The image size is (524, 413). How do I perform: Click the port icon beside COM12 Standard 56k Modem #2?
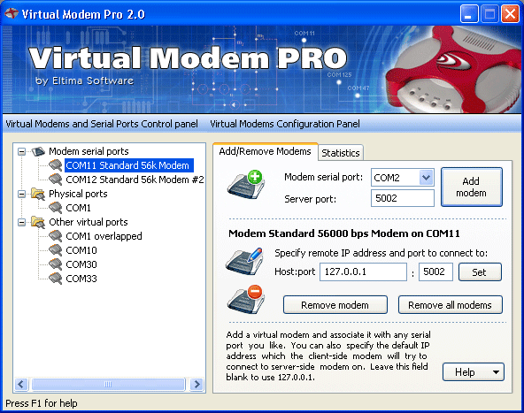pyautogui.click(x=56, y=180)
